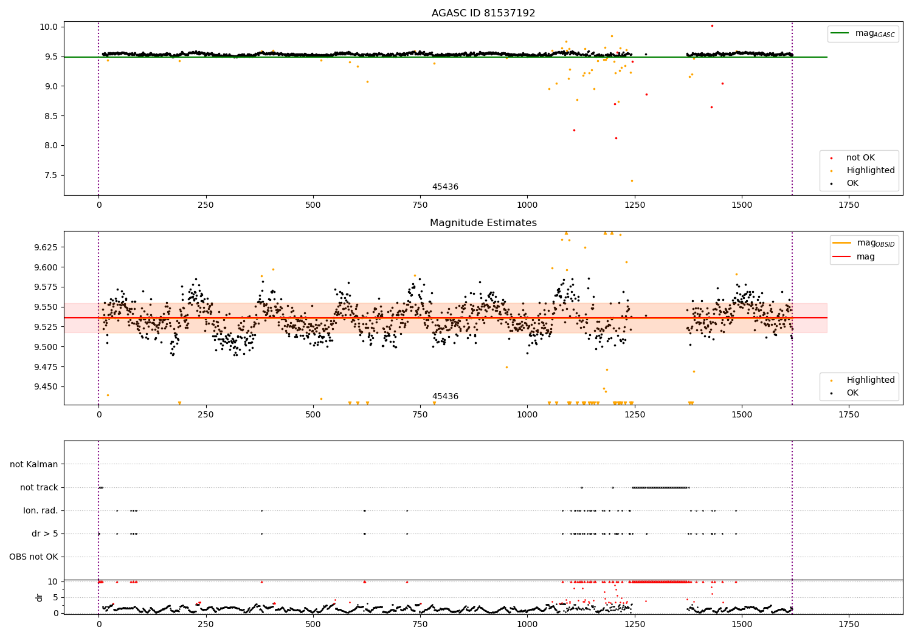This screenshot has height=638, width=912.
Task: Click the mag OBSID orange legend line
Action: coord(842,243)
